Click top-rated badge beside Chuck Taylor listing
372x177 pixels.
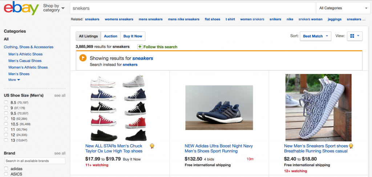pos(152,146)
